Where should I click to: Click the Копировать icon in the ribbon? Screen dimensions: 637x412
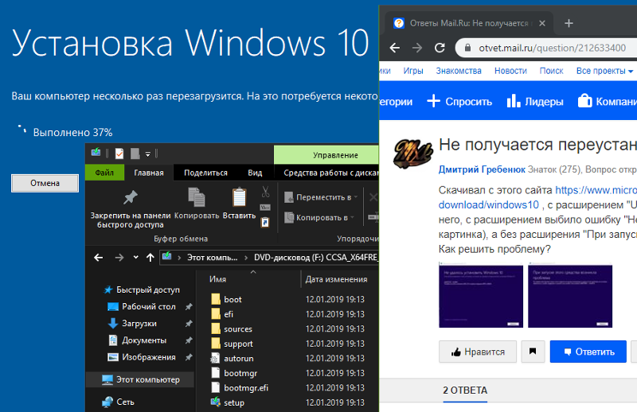pyautogui.click(x=197, y=197)
